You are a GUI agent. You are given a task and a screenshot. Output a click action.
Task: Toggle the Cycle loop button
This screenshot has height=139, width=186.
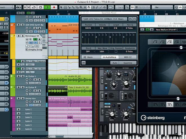tap(34, 7)
